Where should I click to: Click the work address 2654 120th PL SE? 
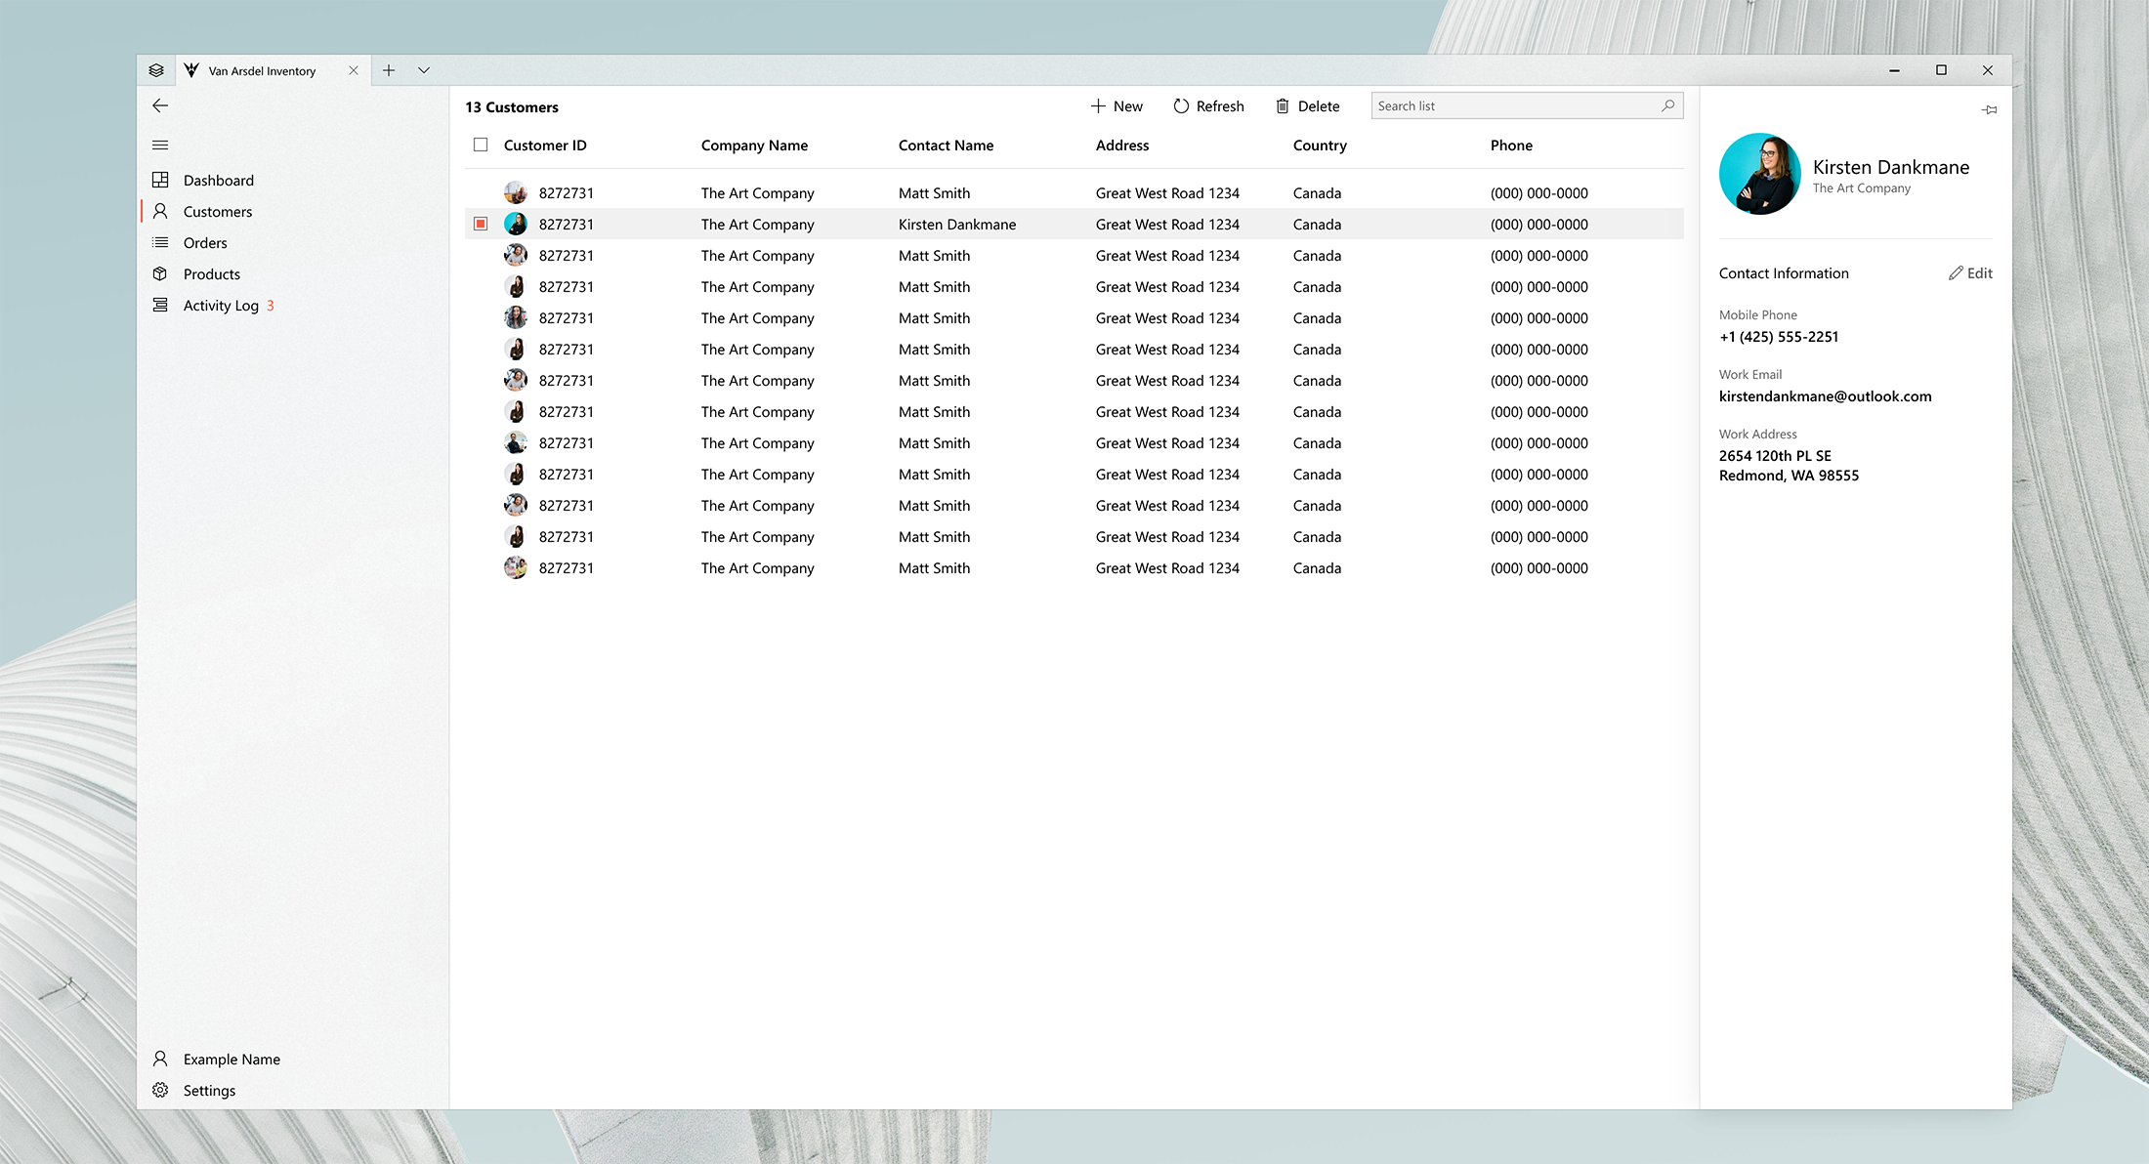pyautogui.click(x=1775, y=455)
